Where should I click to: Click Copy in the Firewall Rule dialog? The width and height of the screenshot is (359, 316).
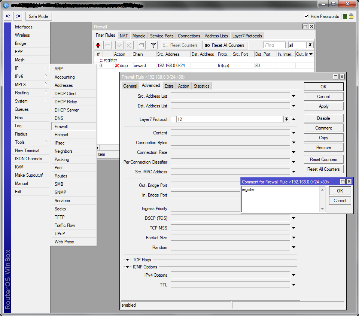point(323,138)
